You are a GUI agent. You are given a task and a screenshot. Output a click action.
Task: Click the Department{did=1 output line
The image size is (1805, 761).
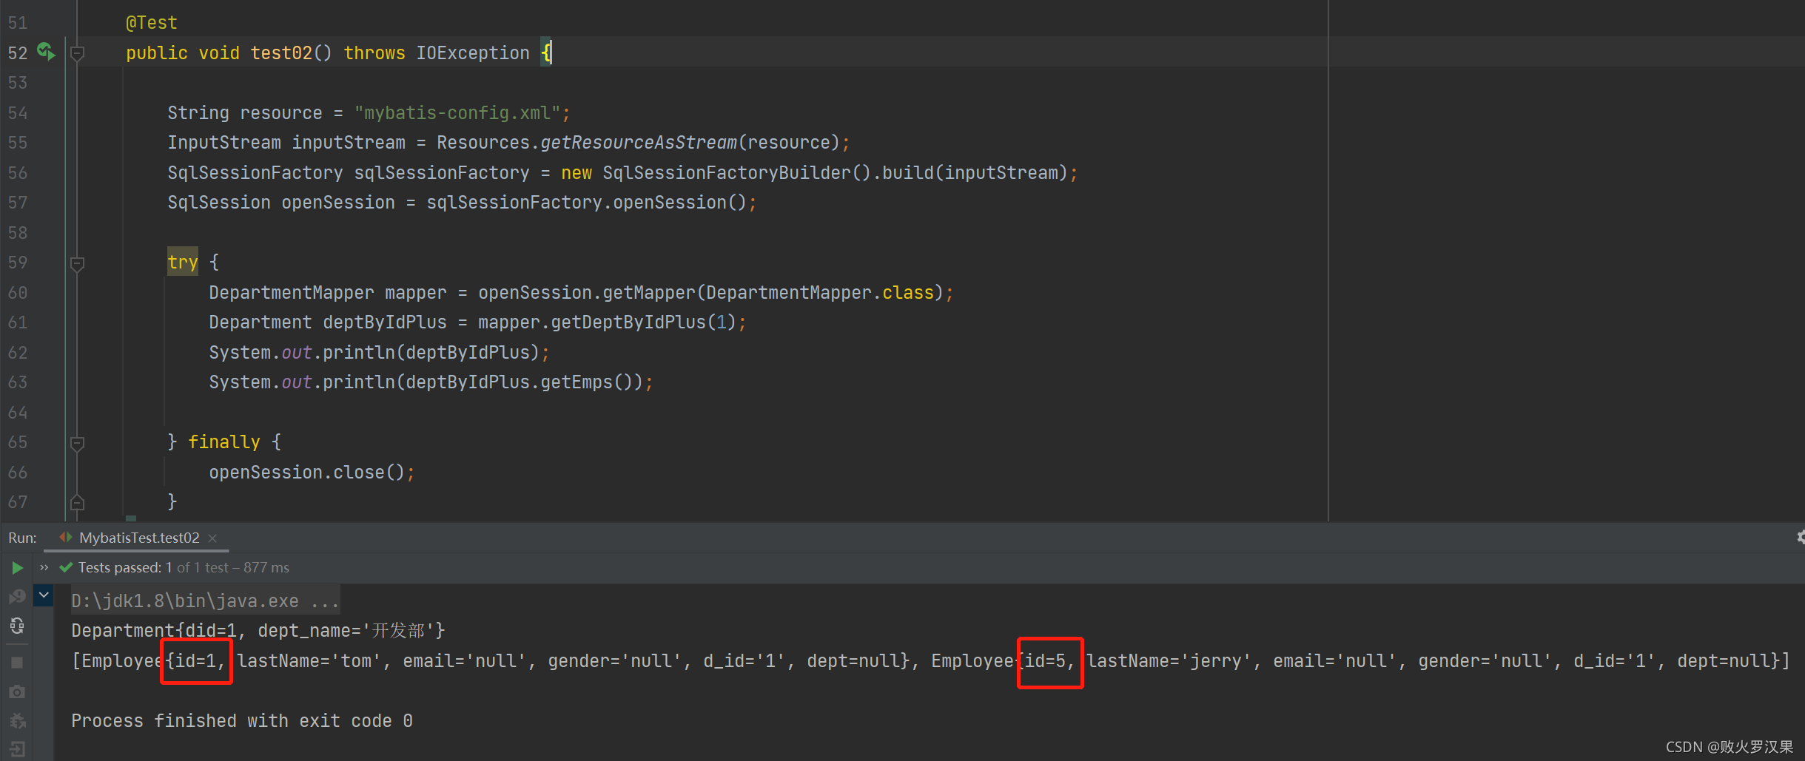pyautogui.click(x=258, y=631)
